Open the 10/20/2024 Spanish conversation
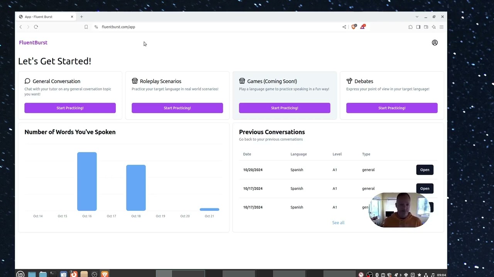494x277 pixels. tap(425, 170)
